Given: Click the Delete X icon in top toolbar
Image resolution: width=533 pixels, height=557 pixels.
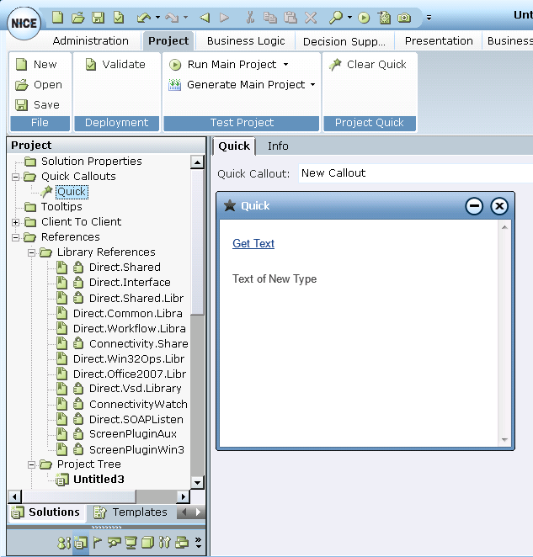Looking at the screenshot, I should 311,17.
